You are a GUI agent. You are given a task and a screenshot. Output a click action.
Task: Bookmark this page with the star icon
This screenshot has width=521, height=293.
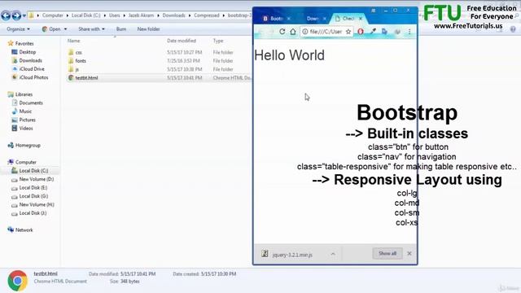tap(348, 32)
